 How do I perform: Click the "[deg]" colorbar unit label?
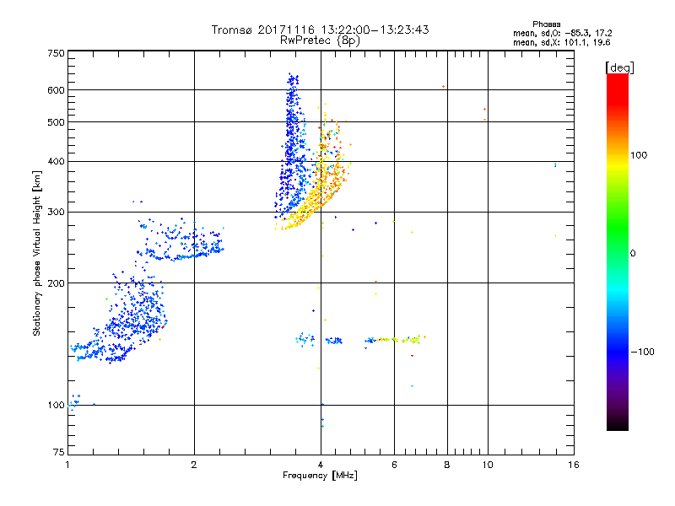(x=619, y=67)
